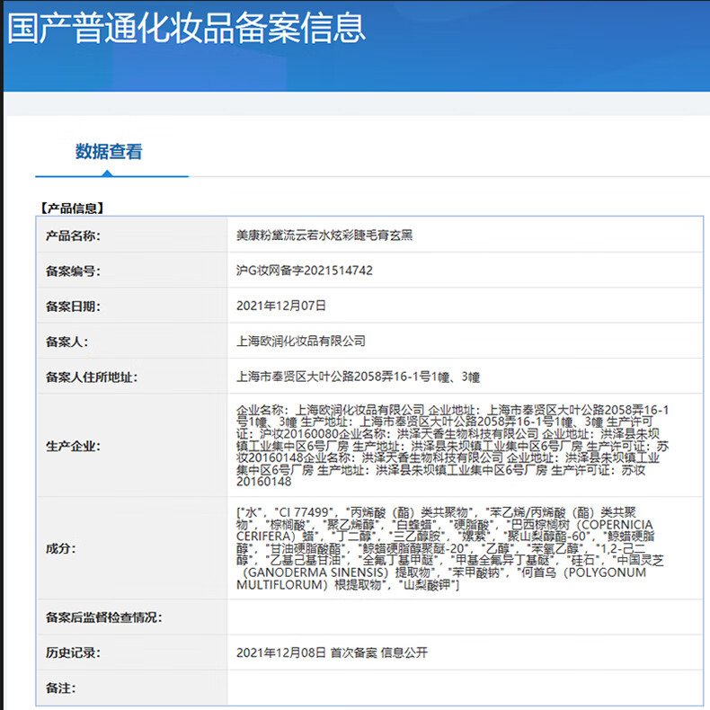Click the 成分 label
710x710 pixels.
pyautogui.click(x=61, y=548)
